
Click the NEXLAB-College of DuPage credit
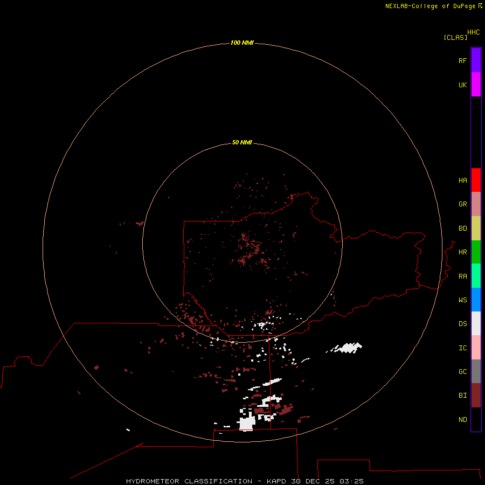coord(433,6)
